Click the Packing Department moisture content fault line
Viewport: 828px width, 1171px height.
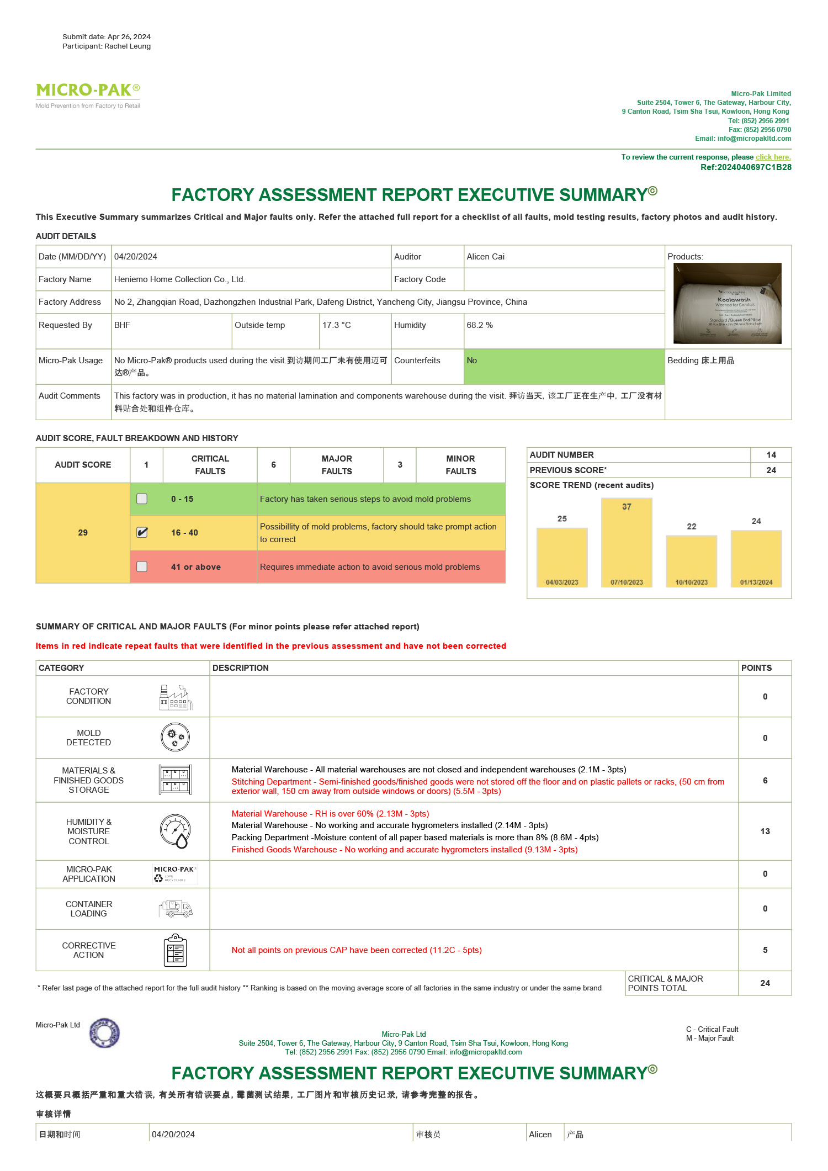(x=415, y=838)
